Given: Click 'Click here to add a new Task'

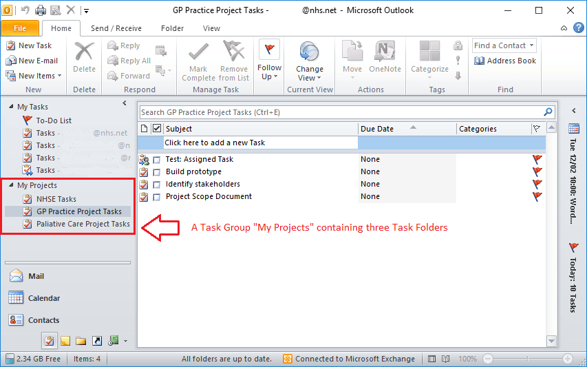Looking at the screenshot, I should [261, 143].
